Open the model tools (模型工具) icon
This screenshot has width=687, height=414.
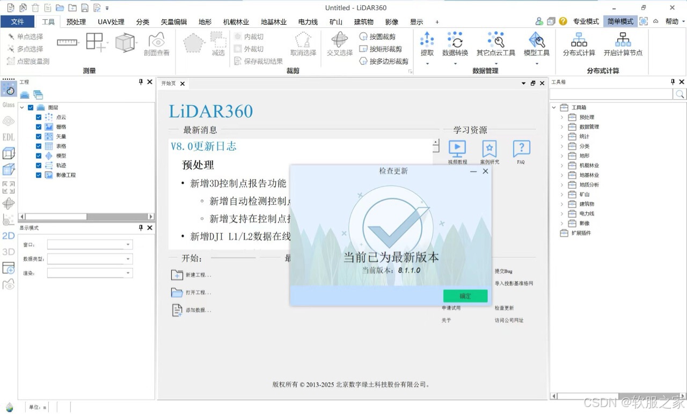[x=537, y=44]
